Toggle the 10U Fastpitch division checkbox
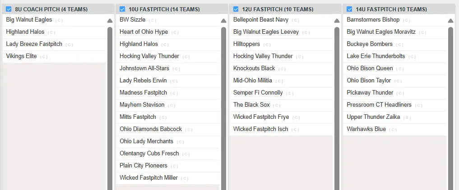The image size is (459, 190). pyautogui.click(x=122, y=9)
